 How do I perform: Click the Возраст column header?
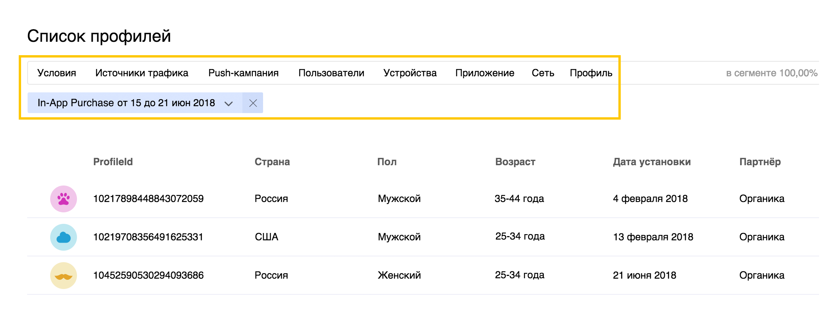515,162
